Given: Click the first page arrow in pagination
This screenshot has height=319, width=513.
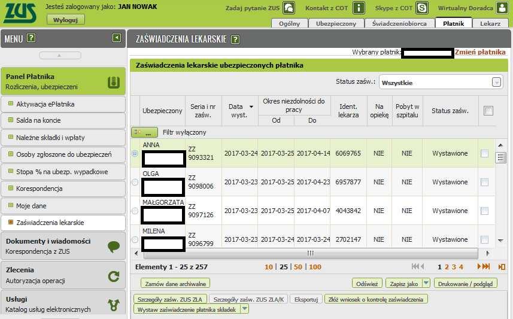Looking at the screenshot, I should pyautogui.click(x=415, y=267).
